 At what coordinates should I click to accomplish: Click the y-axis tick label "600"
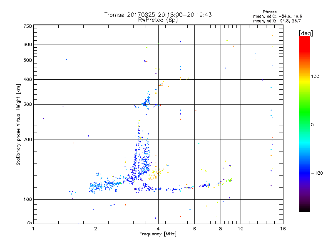tap(27, 44)
